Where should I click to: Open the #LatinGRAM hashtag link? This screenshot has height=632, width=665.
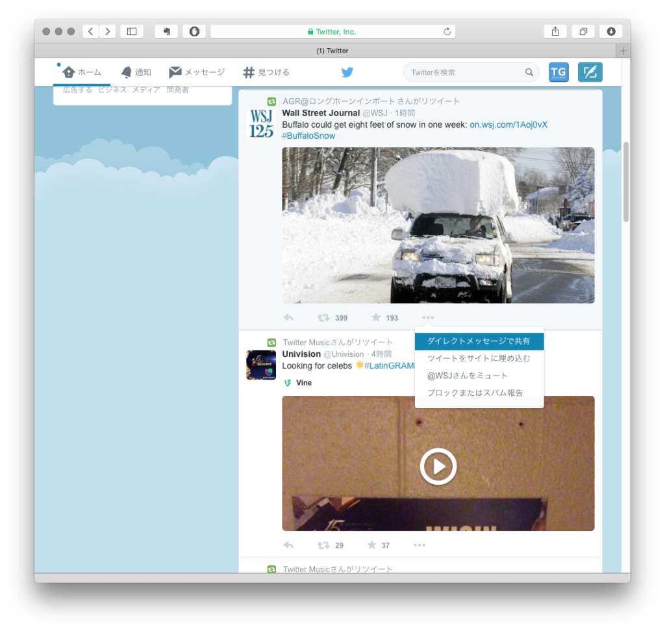pos(389,366)
